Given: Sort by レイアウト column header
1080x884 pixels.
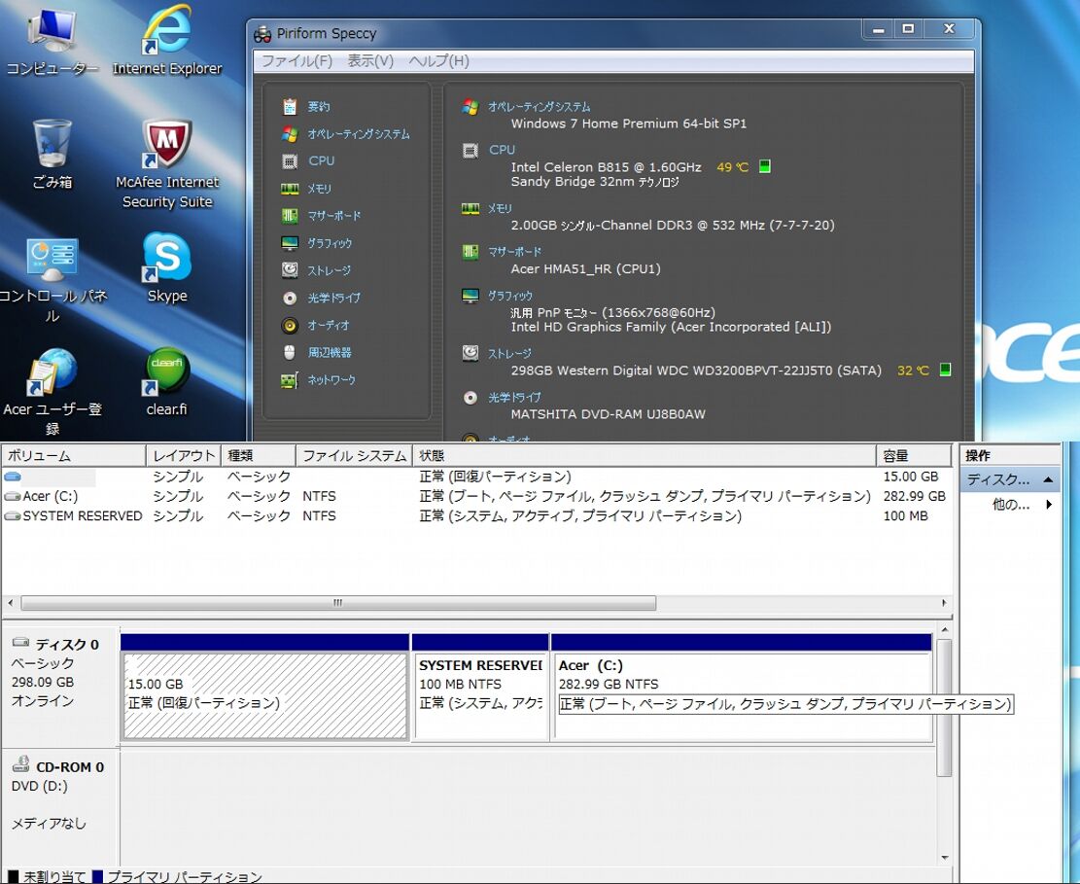Looking at the screenshot, I should pos(184,455).
